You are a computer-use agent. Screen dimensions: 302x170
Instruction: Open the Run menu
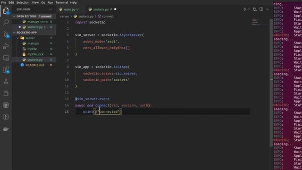click(50, 2)
